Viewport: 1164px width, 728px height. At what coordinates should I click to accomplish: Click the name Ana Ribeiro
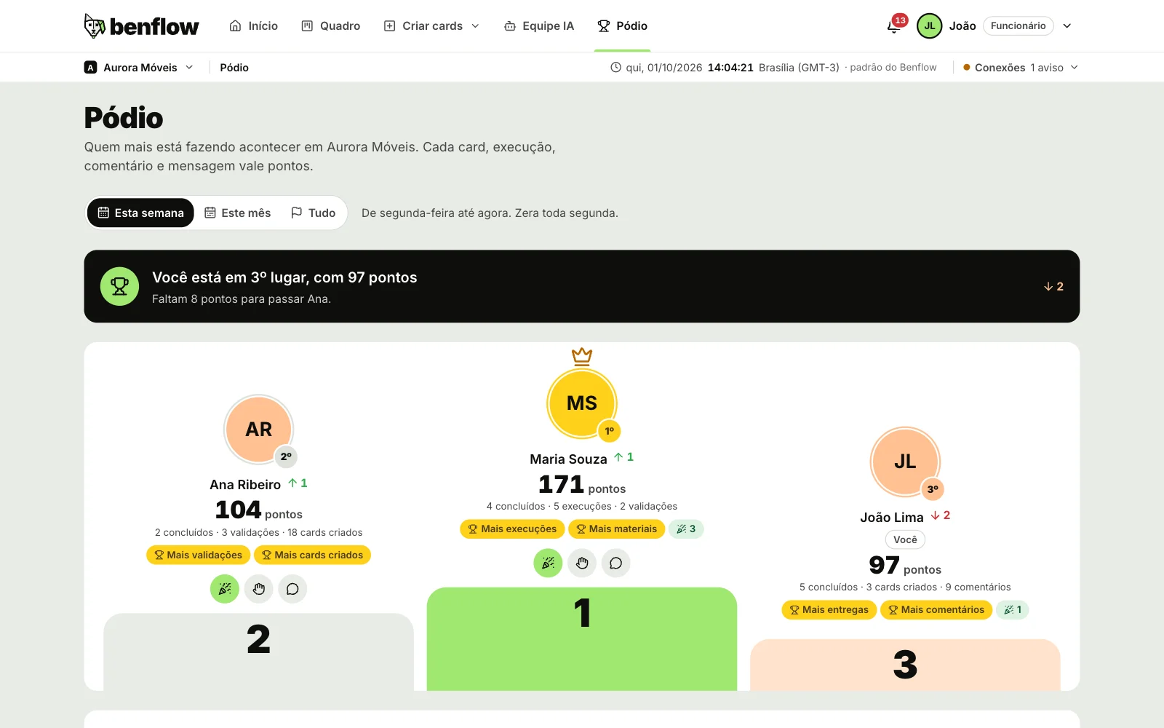pyautogui.click(x=245, y=484)
